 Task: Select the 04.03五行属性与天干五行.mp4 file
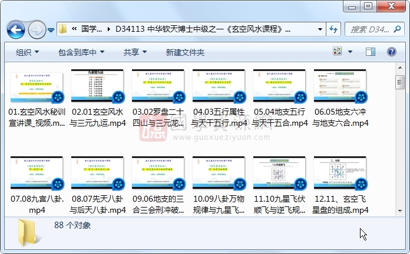click(219, 100)
